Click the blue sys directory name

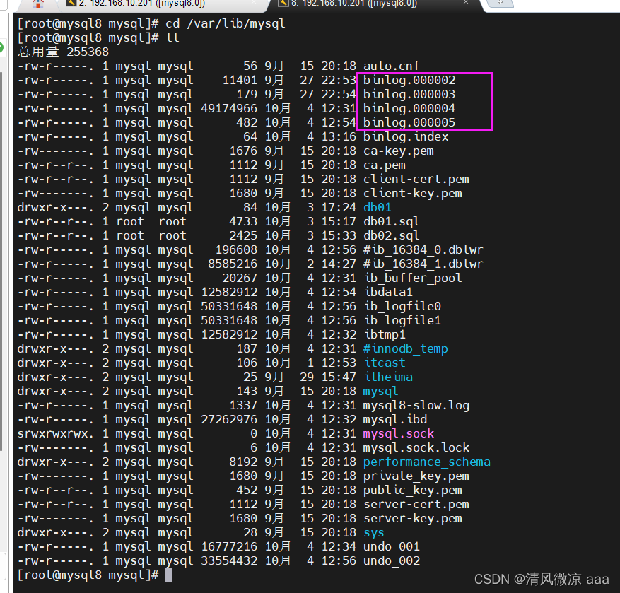pyautogui.click(x=374, y=532)
